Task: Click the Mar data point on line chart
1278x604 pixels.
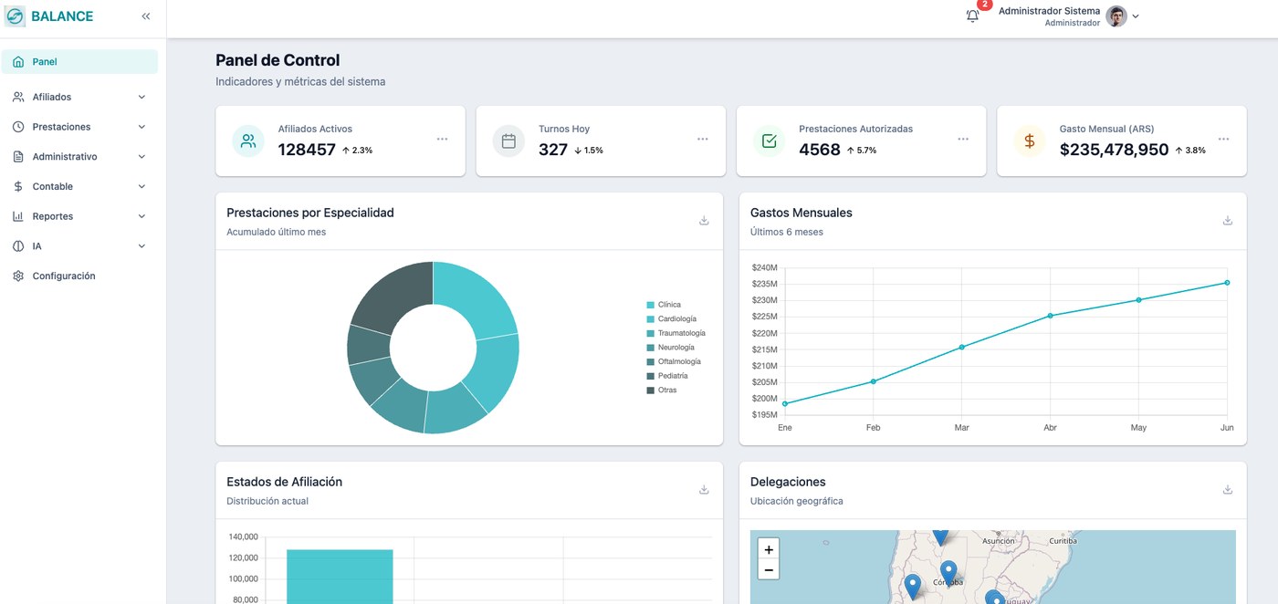Action: [x=961, y=347]
